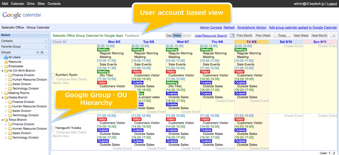Screen dimensions: 339x155
Task: Click Compose Mail under Sumitani Ryoto
Action: click(x=67, y=79)
